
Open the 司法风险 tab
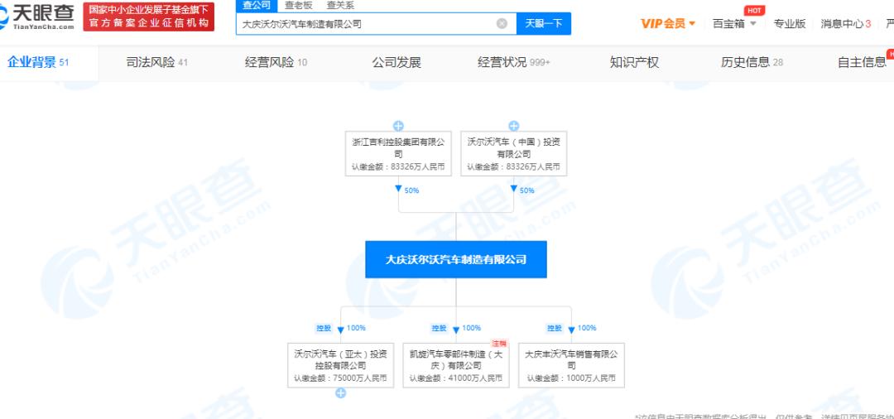point(156,63)
